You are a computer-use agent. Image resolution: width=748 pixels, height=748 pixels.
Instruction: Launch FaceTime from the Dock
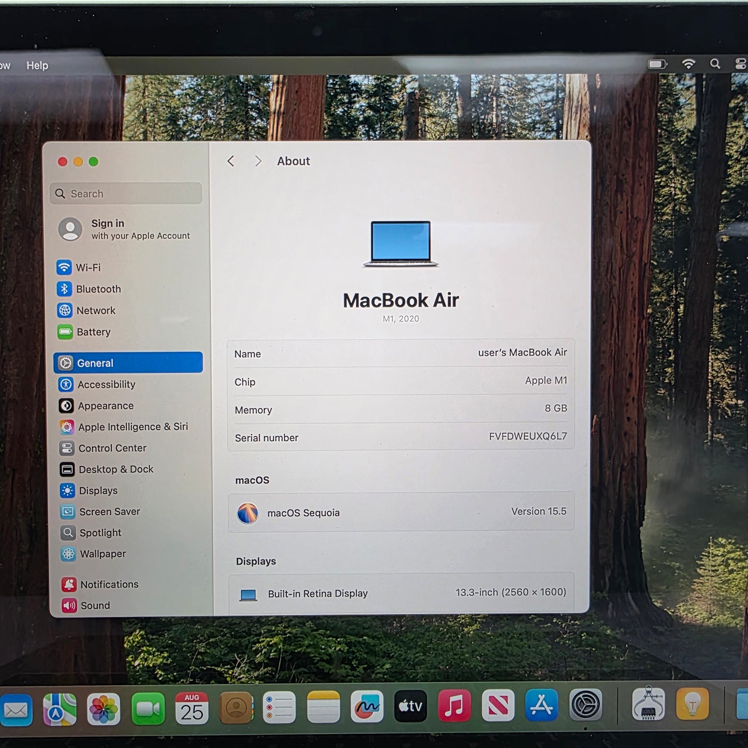[148, 708]
